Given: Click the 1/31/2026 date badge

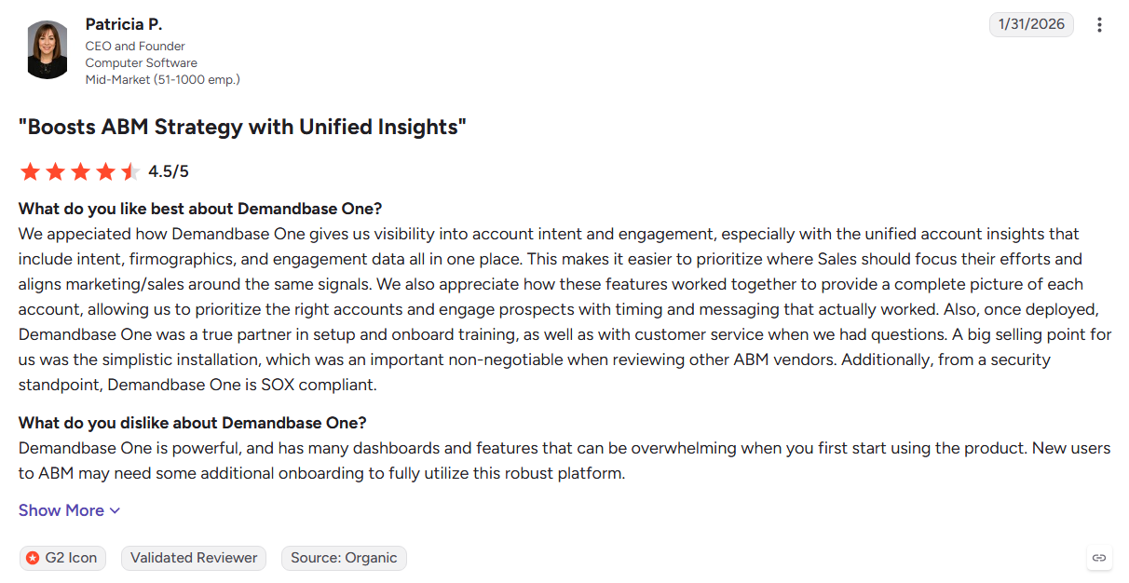Looking at the screenshot, I should pyautogui.click(x=1031, y=24).
